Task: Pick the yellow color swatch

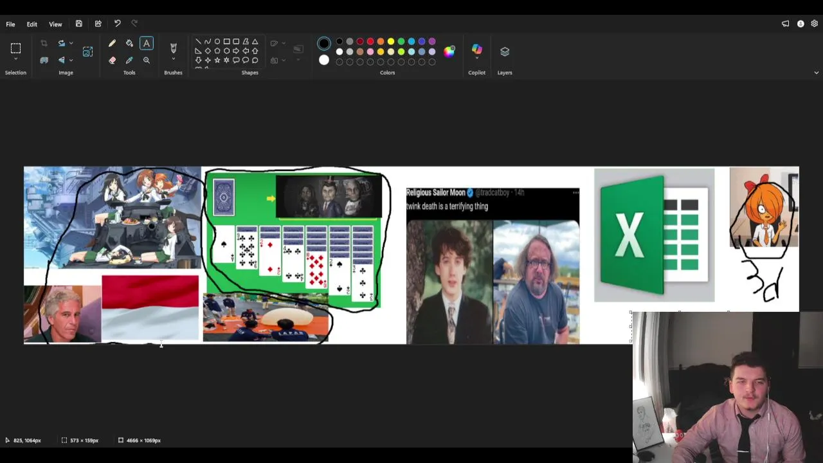Action: point(390,42)
